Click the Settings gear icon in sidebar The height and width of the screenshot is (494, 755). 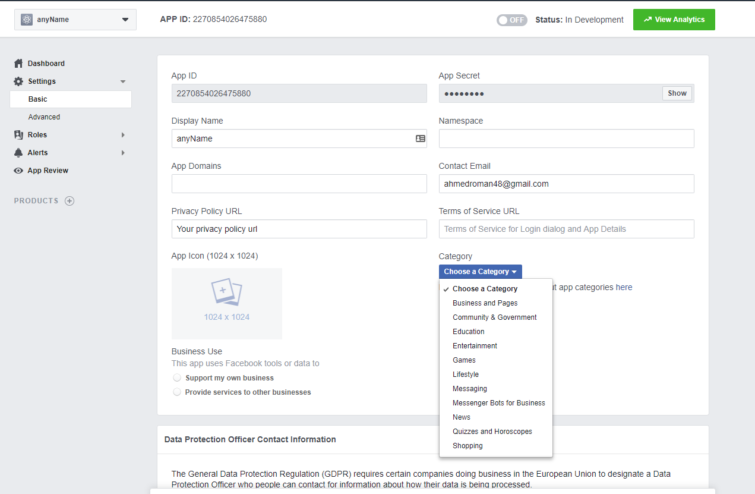18,81
